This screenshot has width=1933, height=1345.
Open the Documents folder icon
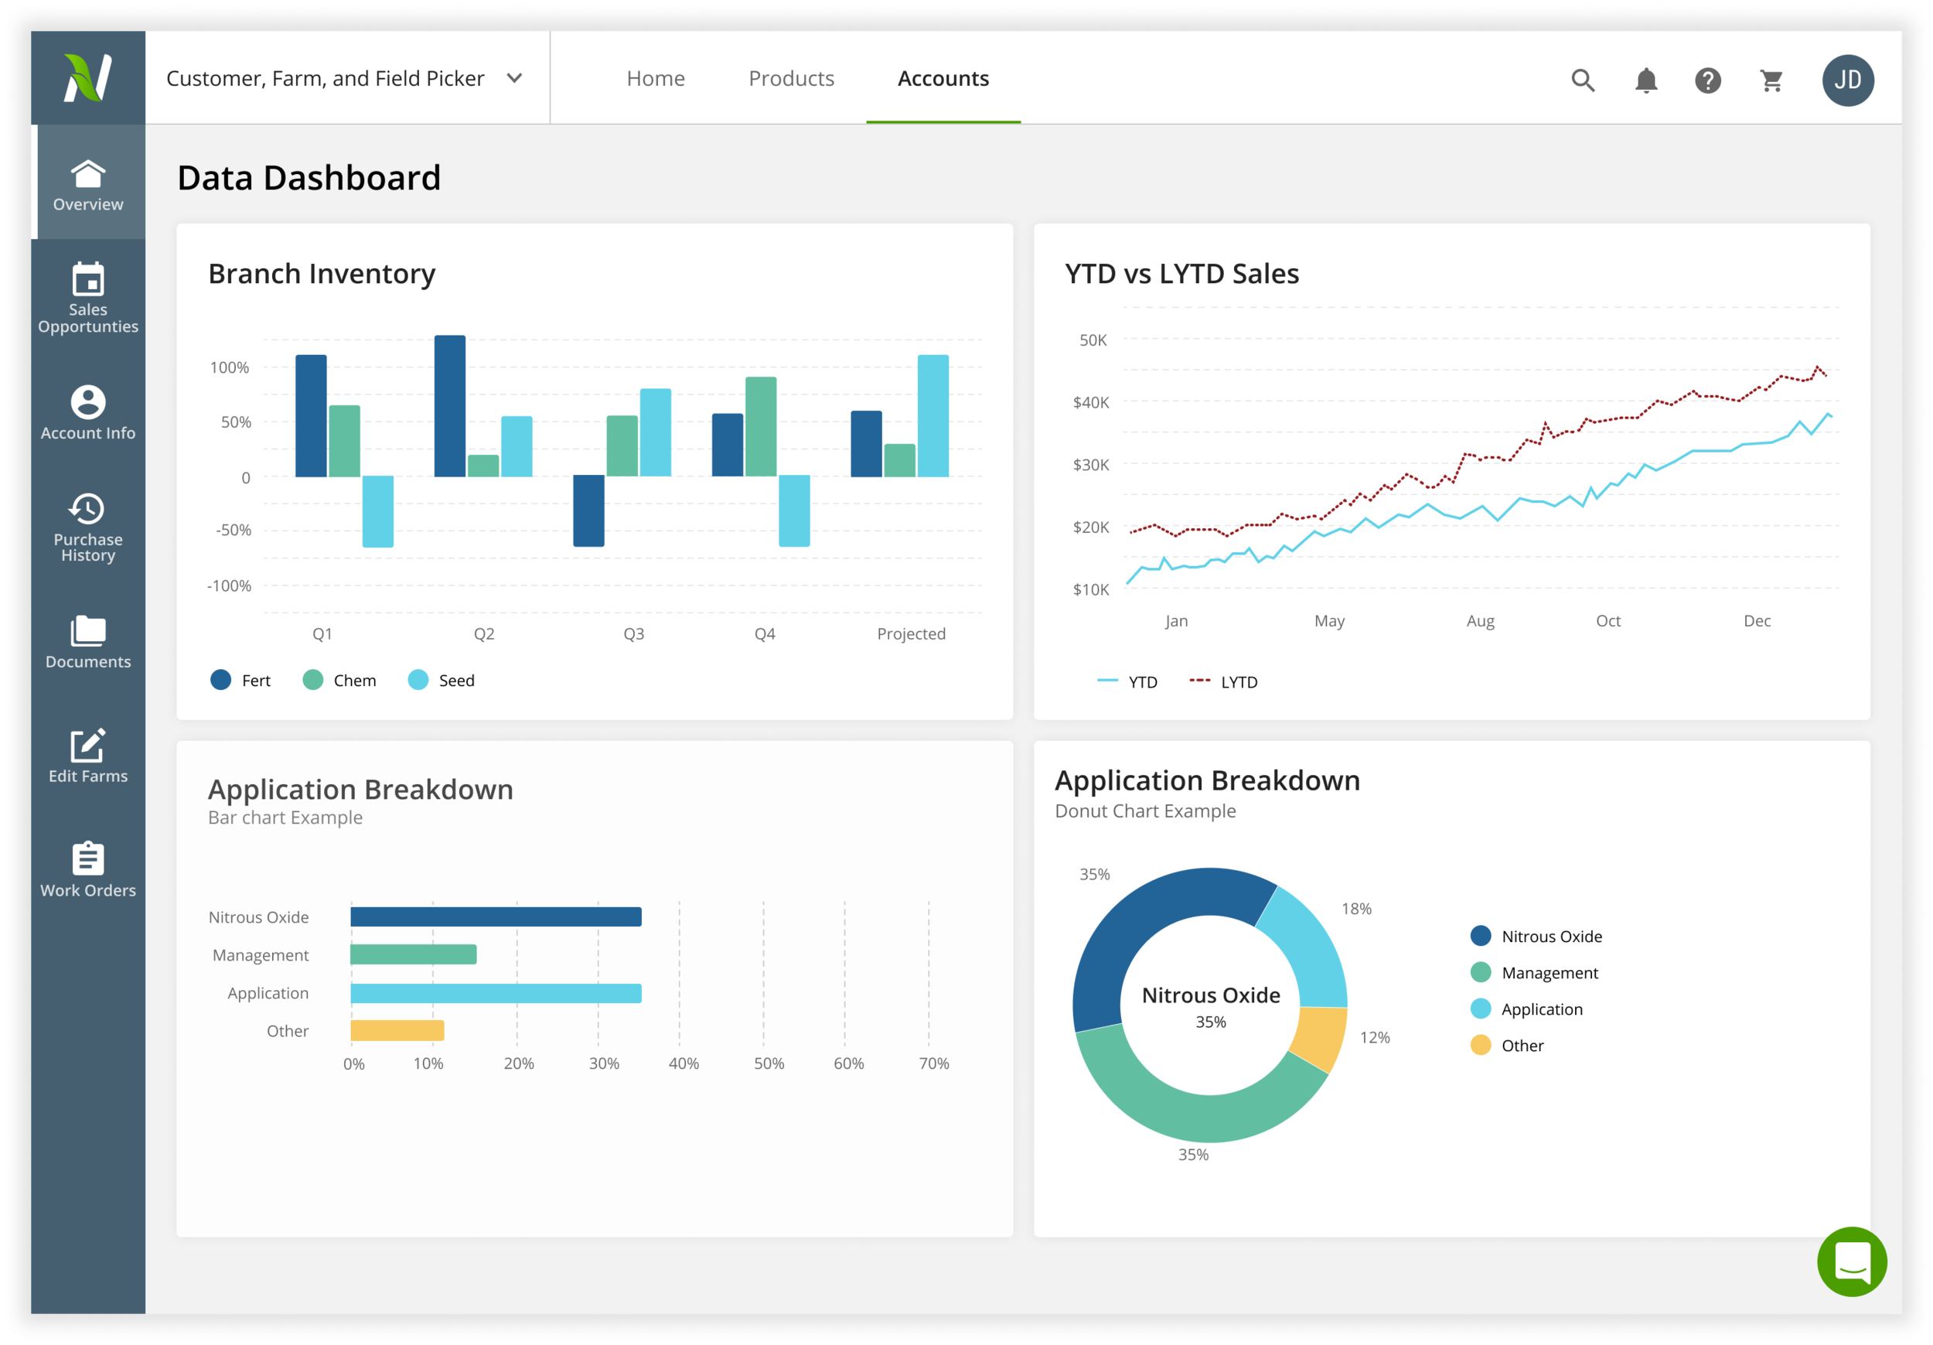87,631
